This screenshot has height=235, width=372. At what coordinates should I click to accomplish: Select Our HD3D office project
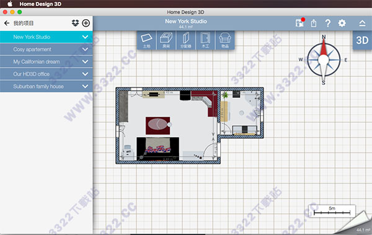point(46,74)
